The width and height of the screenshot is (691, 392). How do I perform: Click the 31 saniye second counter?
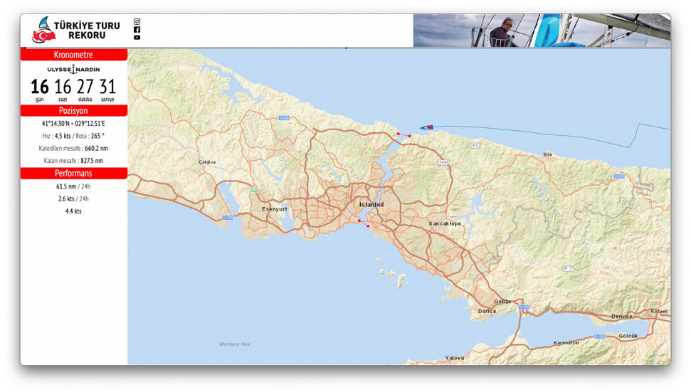tap(107, 90)
